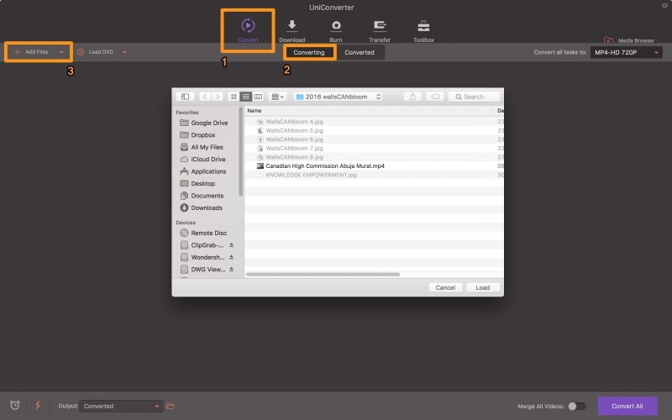Click Load in the file dialog
Viewport: 672px width, 420px height.
pos(482,287)
